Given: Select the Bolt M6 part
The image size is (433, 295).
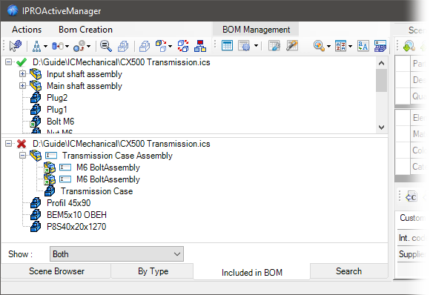Looking at the screenshot, I should 61,122.
